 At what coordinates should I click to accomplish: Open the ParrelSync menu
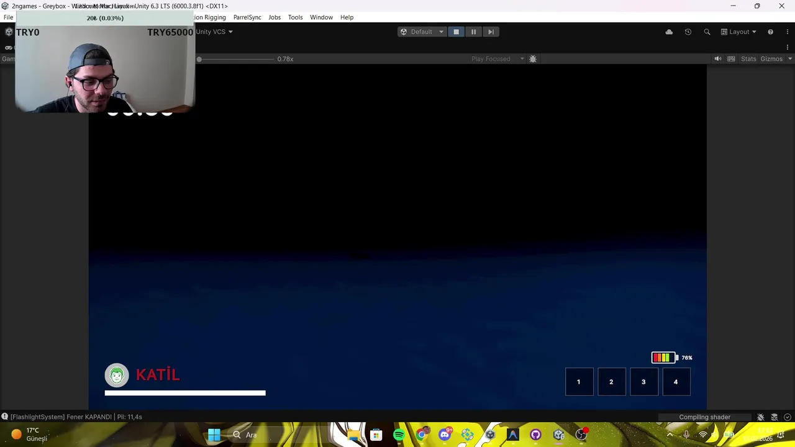(x=247, y=17)
